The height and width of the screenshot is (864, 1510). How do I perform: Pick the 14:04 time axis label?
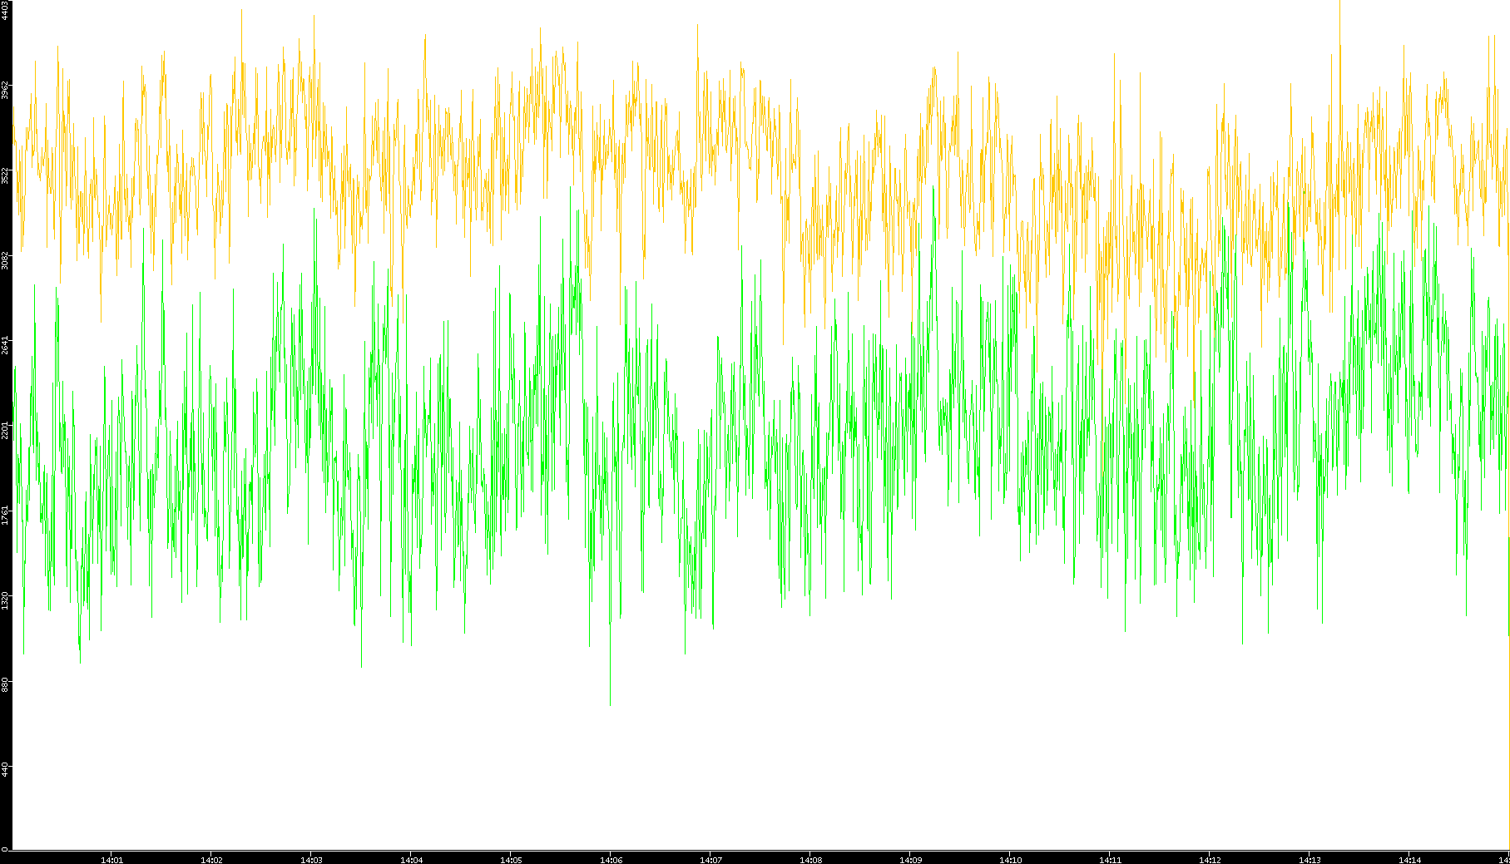[x=411, y=860]
